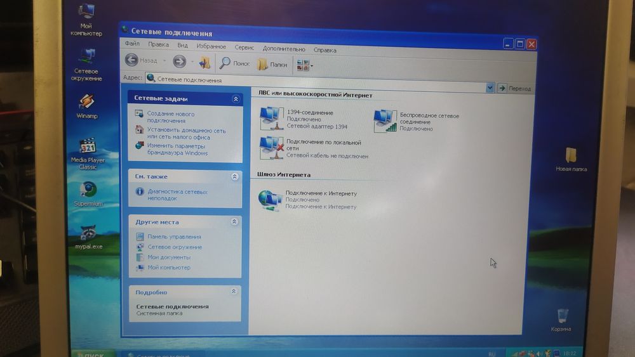Click the Пуск start button
The height and width of the screenshot is (357, 635).
point(92,354)
